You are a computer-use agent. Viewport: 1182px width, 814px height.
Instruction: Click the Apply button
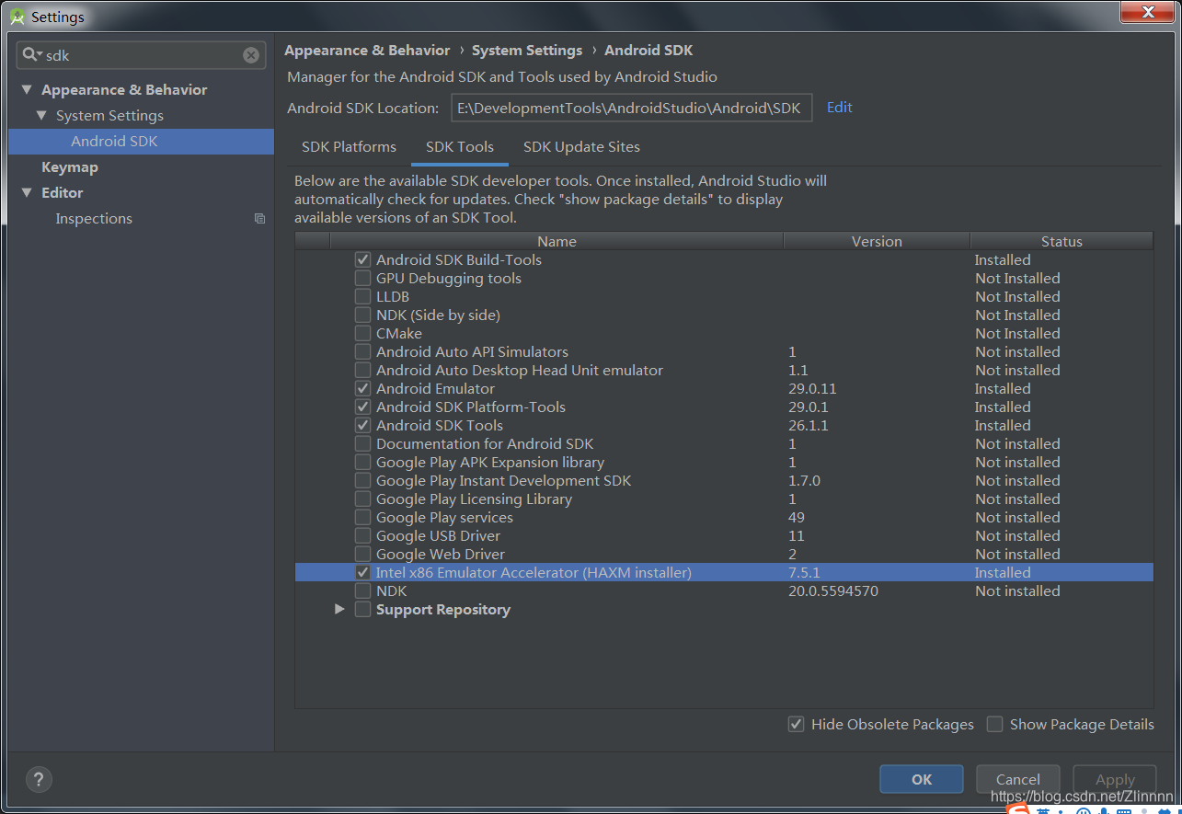pos(1115,779)
